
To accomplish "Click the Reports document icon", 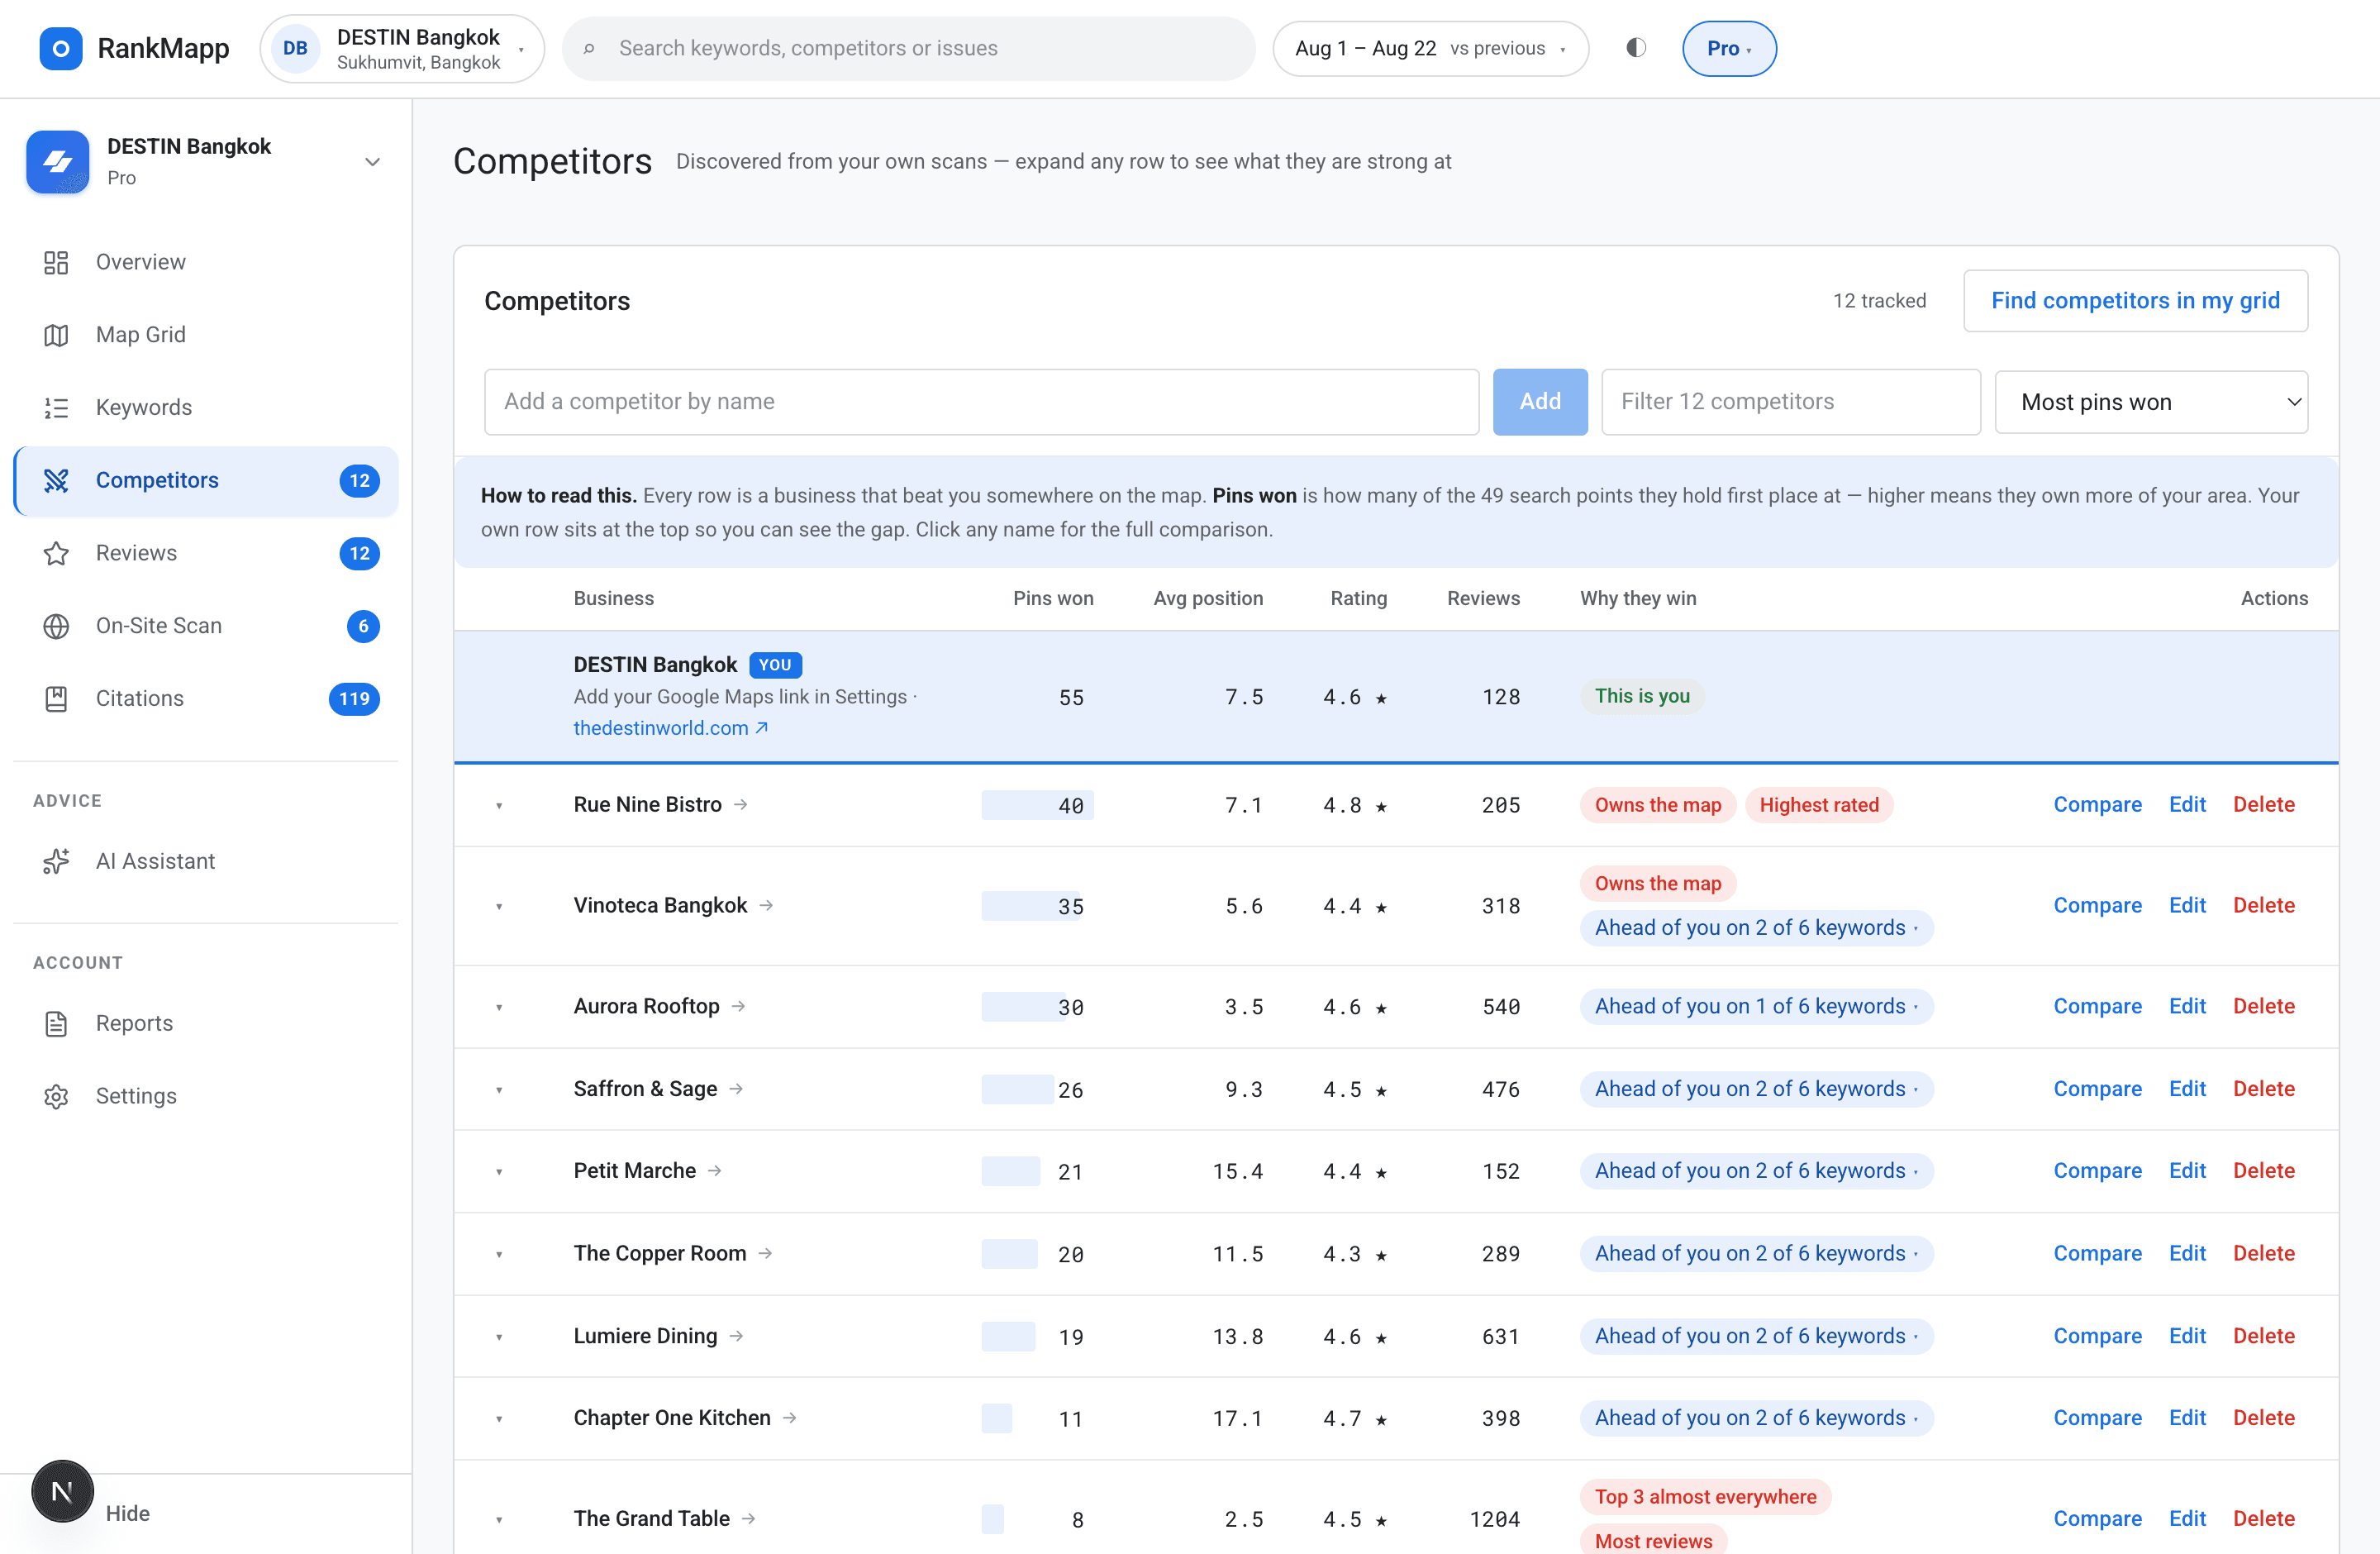I will [56, 1023].
